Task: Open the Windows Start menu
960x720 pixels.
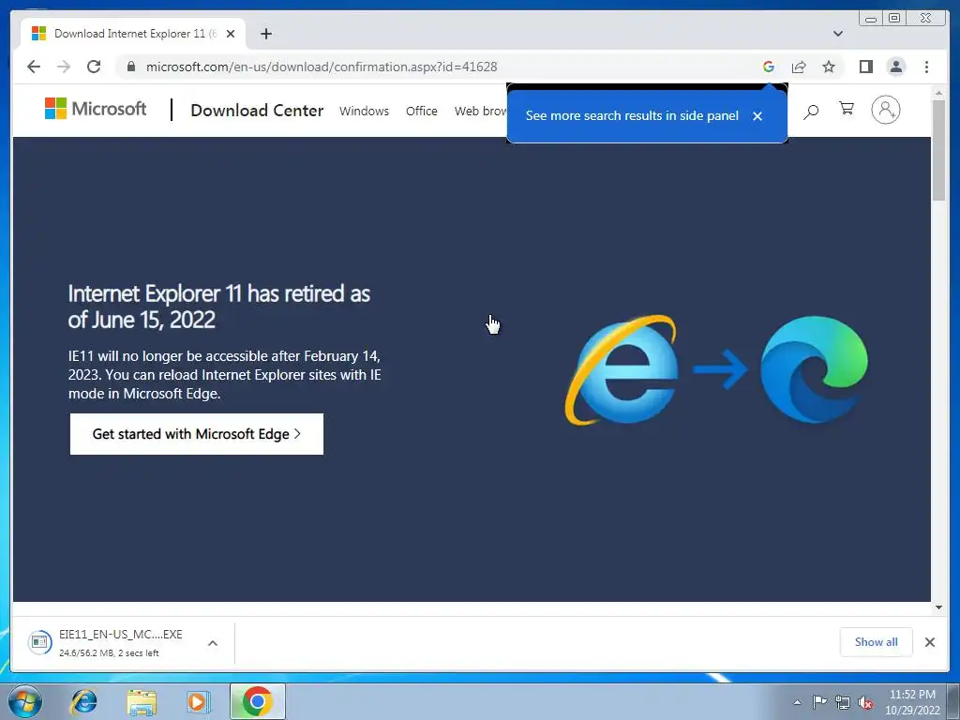Action: [x=24, y=701]
